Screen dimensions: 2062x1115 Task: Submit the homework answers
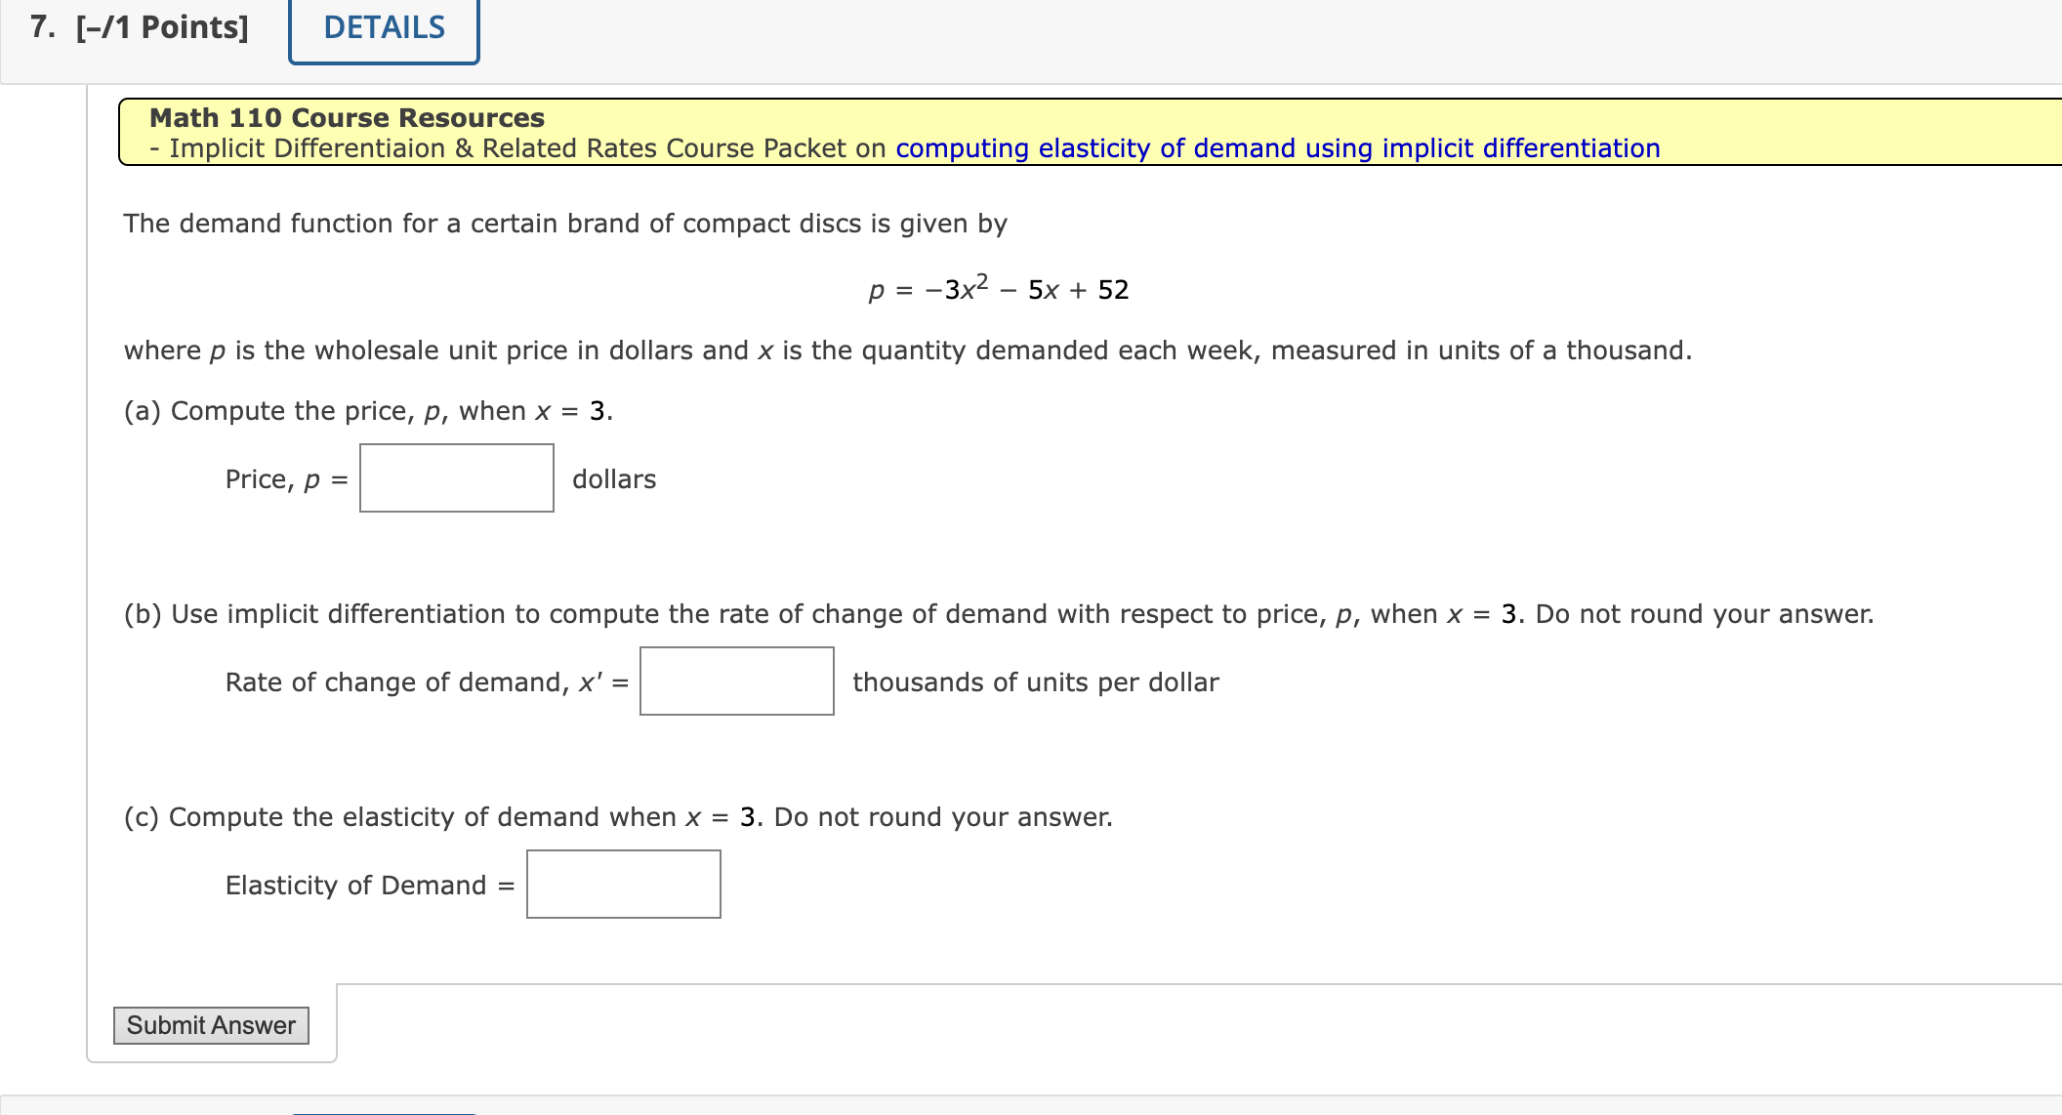pos(210,1024)
